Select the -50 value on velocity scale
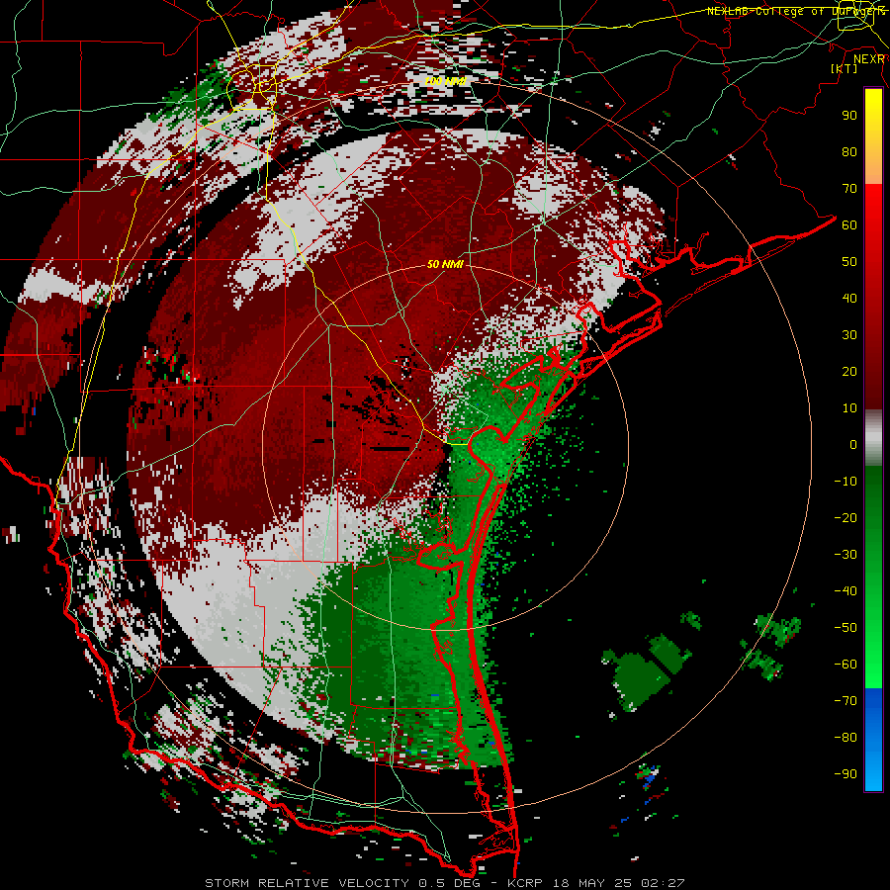Viewport: 890px width, 890px height. coord(845,628)
